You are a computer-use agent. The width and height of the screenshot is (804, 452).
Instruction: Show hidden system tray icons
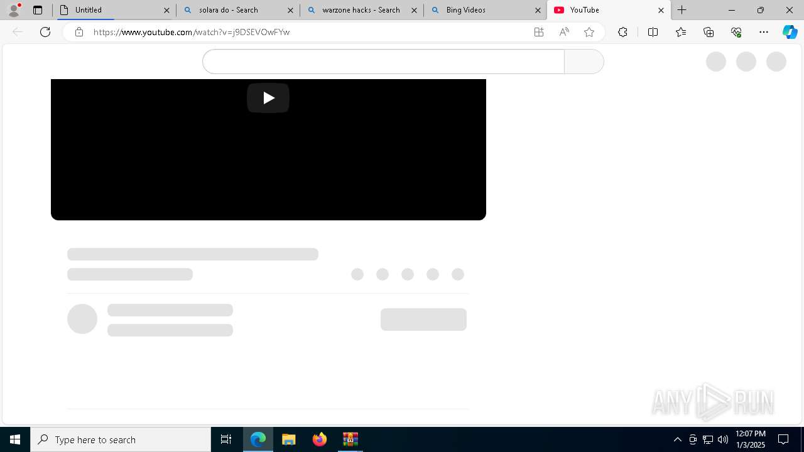[677, 439]
